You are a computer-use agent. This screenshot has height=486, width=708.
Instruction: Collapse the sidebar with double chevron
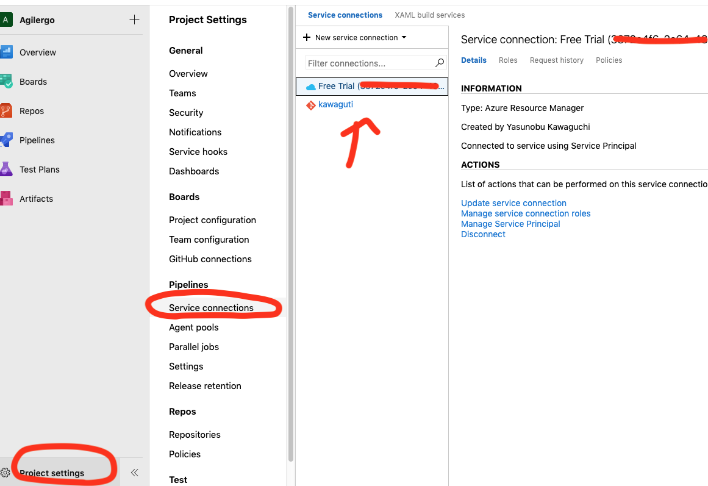pos(134,473)
